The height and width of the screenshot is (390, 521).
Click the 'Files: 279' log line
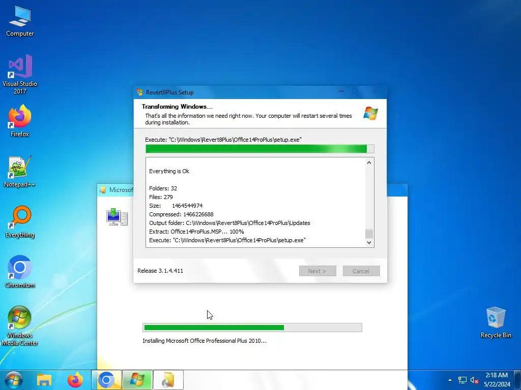[161, 197]
